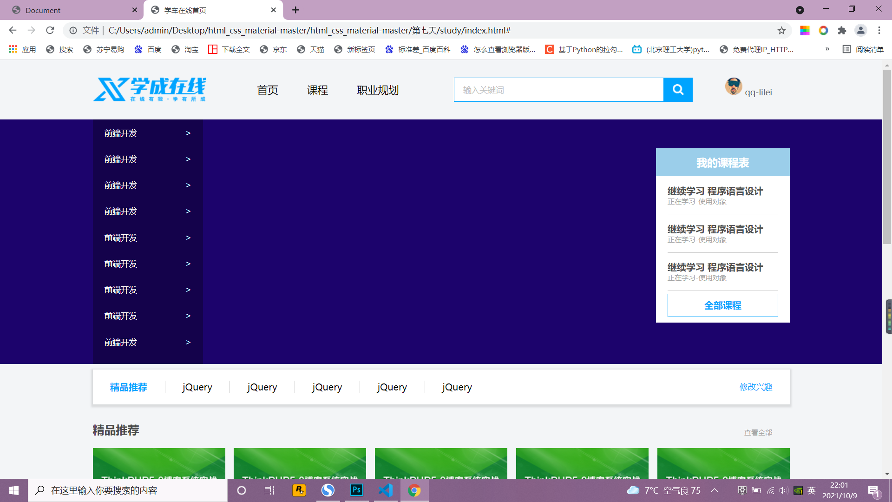
Task: Expand first 前端开发 sidebar arrow
Action: (188, 133)
